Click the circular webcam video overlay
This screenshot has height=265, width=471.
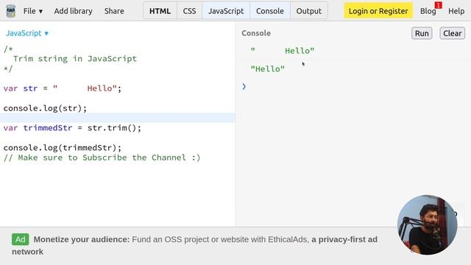[x=427, y=225]
